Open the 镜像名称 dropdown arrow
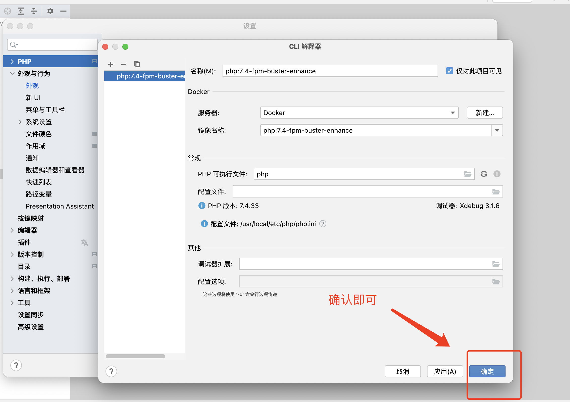This screenshot has height=402, width=570. pyautogui.click(x=497, y=130)
